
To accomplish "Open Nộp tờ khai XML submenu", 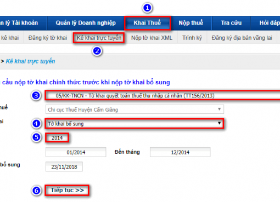I will pos(152,38).
